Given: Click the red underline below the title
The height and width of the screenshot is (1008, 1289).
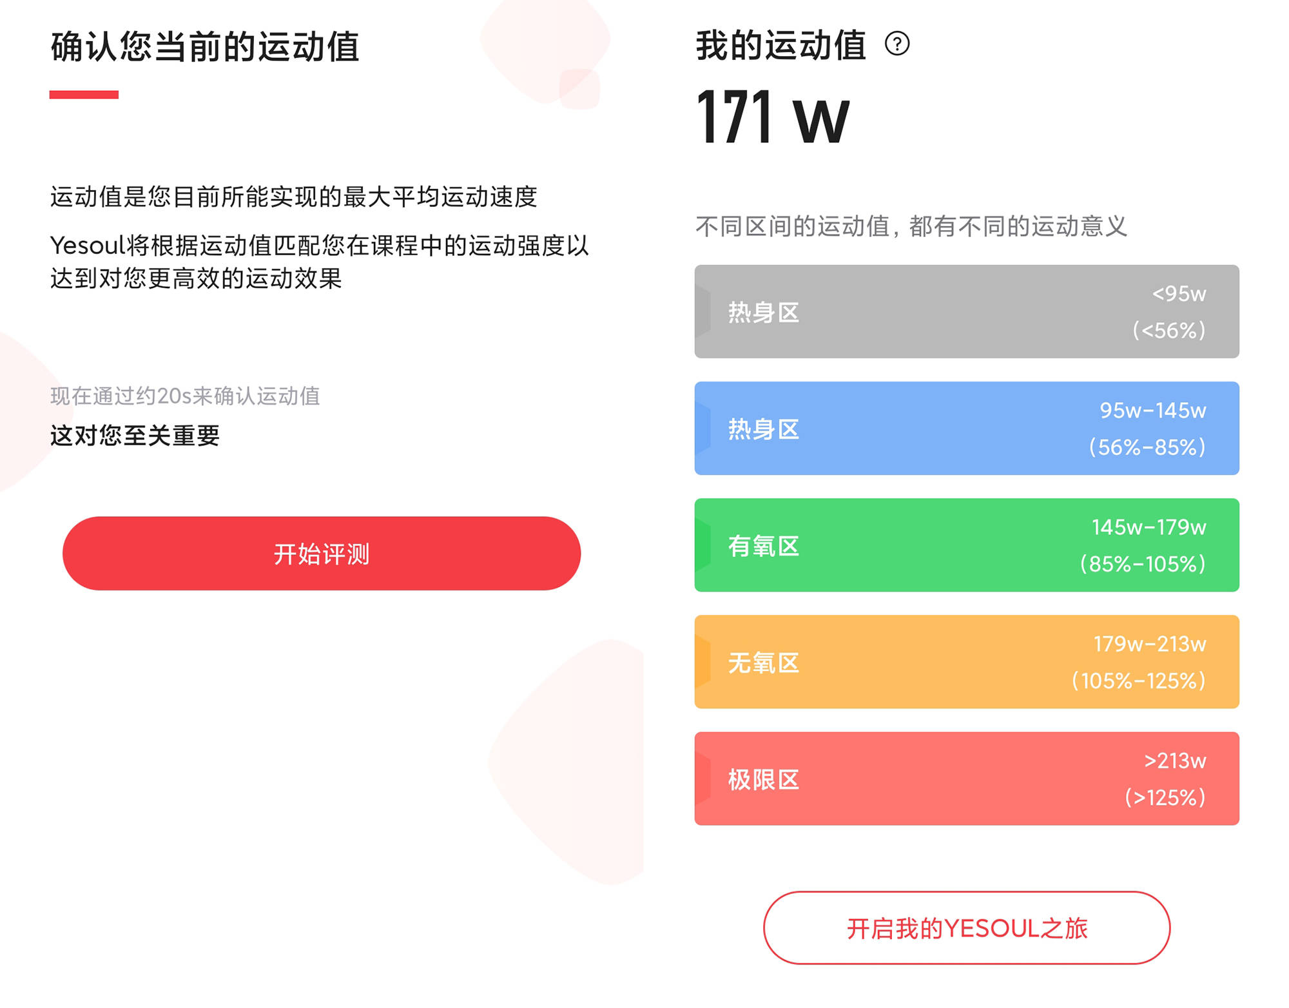Looking at the screenshot, I should point(84,95).
